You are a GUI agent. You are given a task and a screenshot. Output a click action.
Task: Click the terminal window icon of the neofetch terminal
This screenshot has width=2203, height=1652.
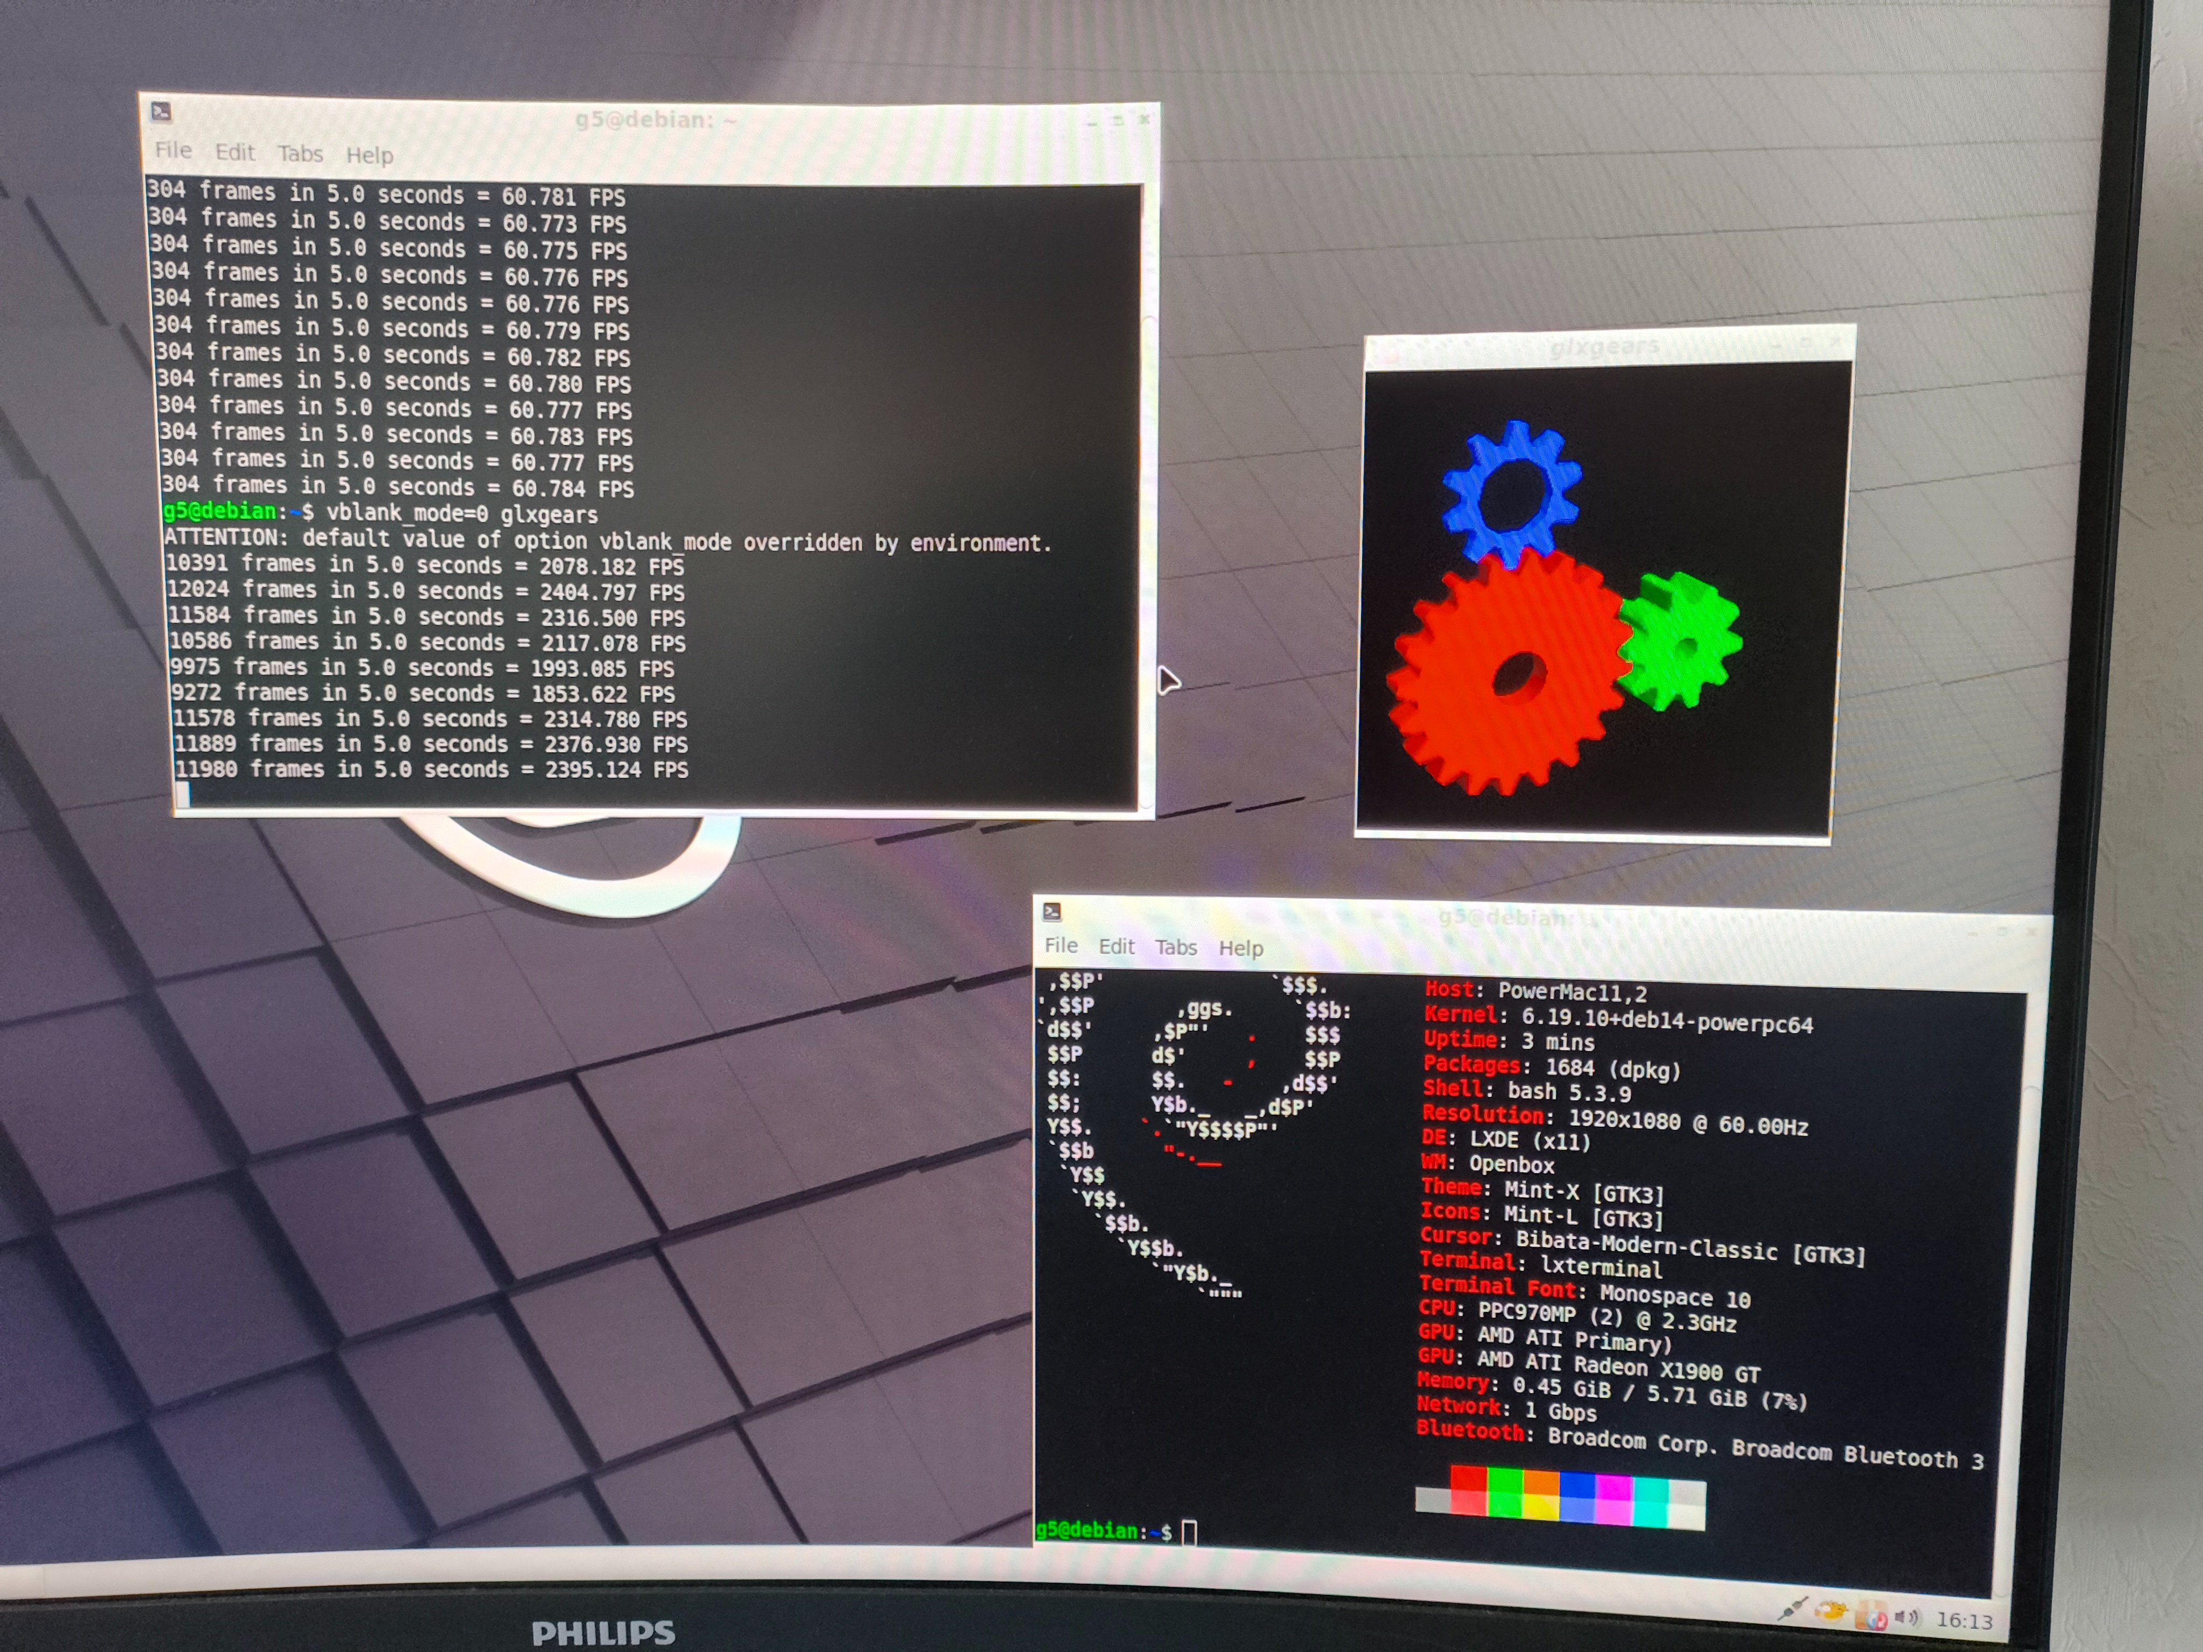click(1051, 911)
